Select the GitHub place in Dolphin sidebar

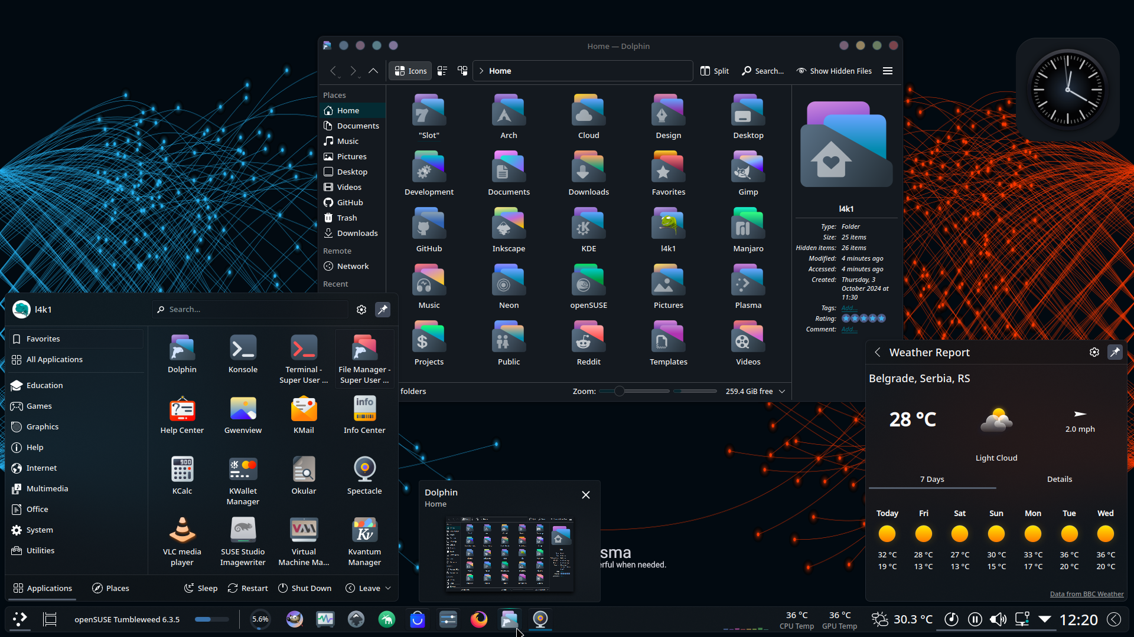point(349,202)
